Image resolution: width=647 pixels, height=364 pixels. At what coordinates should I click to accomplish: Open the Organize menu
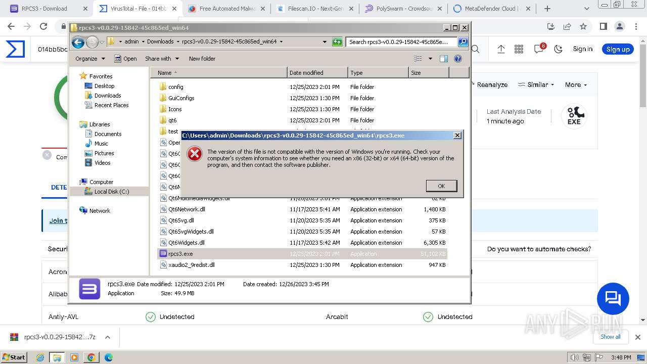pyautogui.click(x=90, y=59)
